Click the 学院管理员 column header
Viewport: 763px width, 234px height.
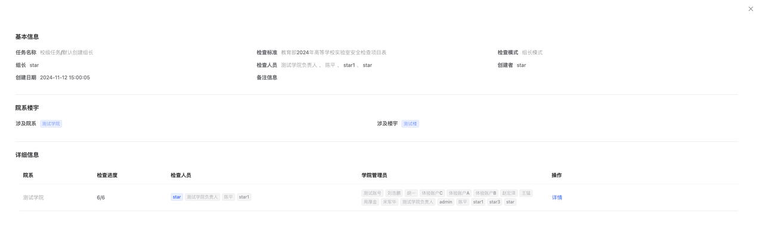pos(374,175)
